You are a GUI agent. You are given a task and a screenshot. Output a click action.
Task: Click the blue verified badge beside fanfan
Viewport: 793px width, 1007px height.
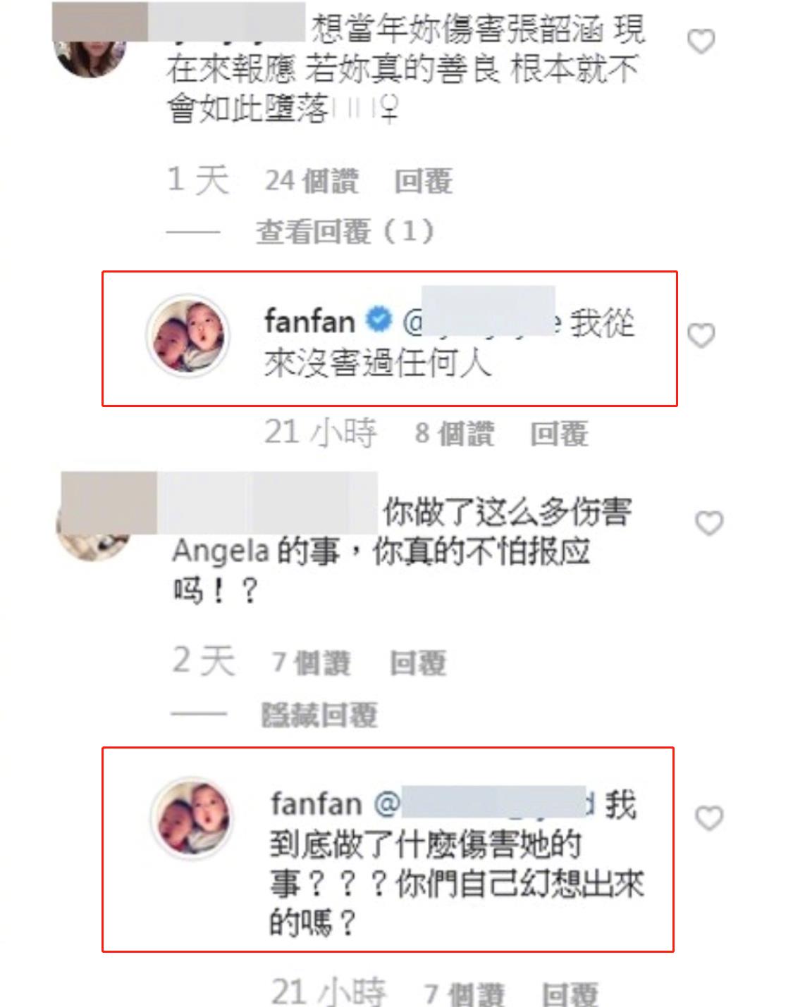tap(379, 320)
